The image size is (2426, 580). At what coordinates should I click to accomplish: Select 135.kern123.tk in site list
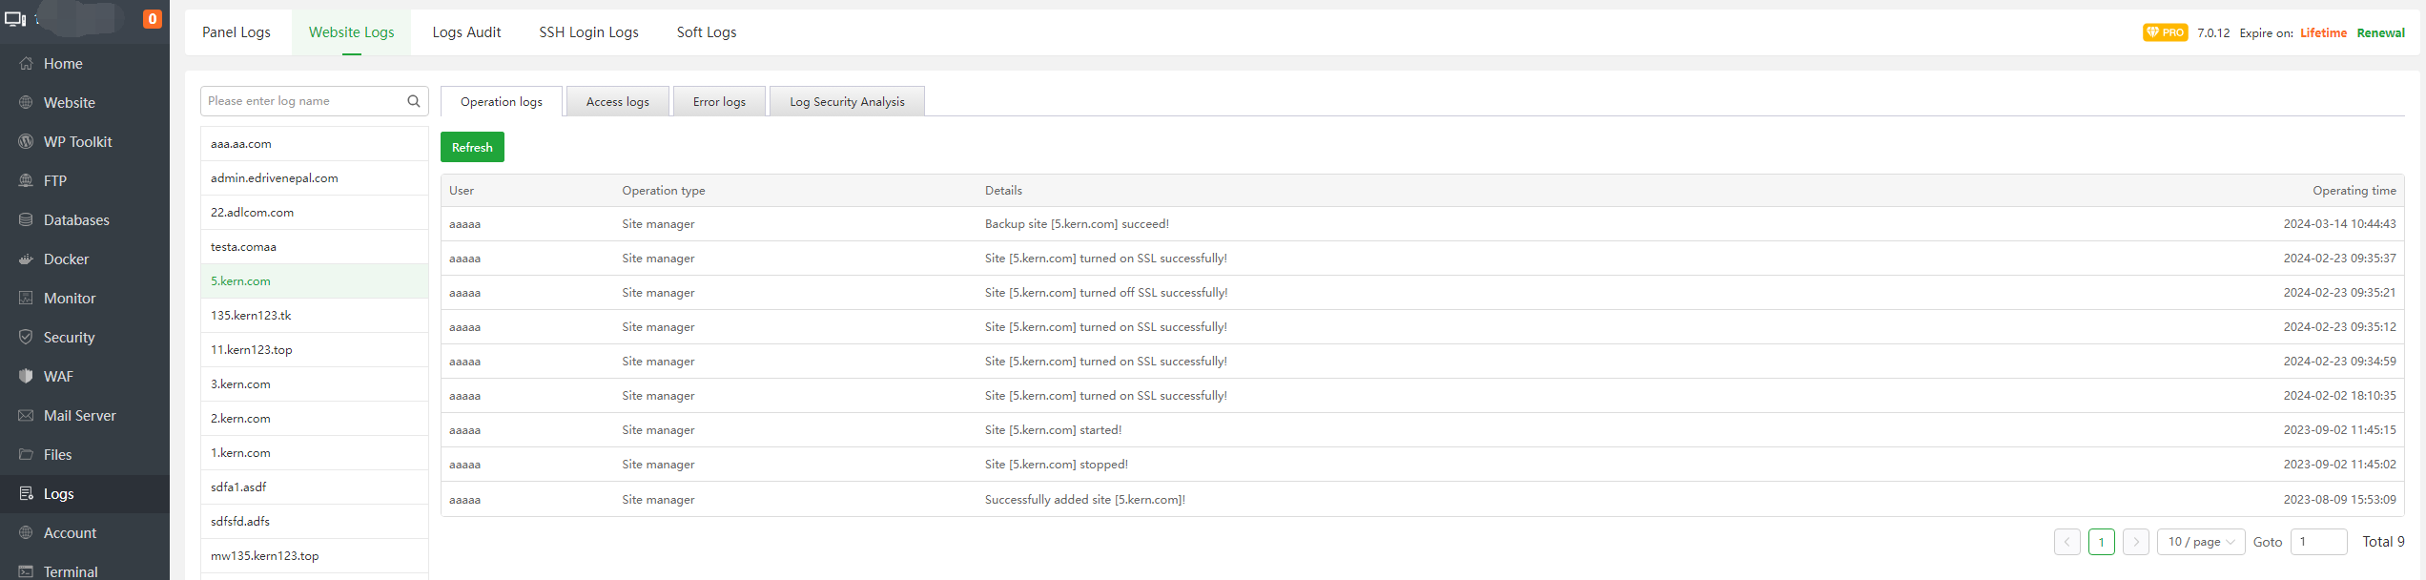[x=251, y=316]
